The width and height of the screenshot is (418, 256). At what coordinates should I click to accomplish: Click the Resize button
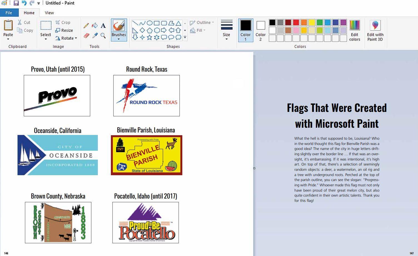(x=64, y=30)
